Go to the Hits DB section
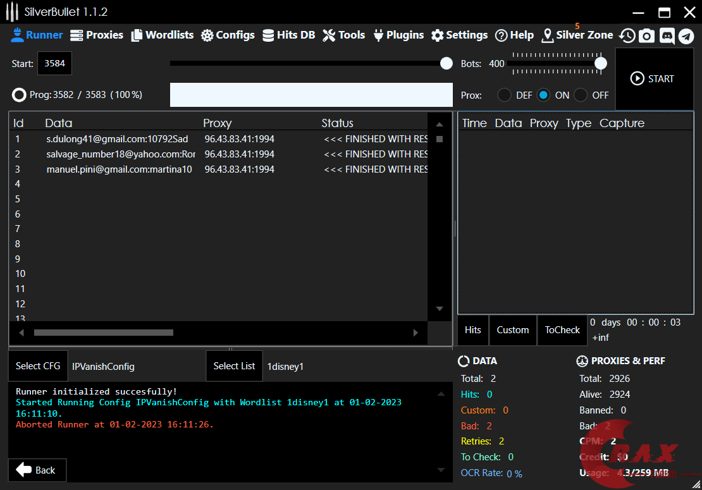 point(288,35)
